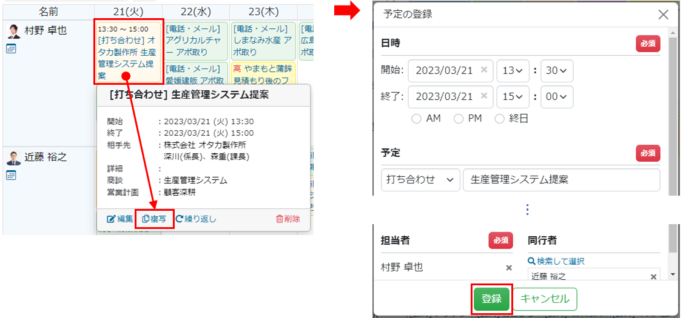
Task: Click the 生産管理システム提案 title input field
Action: 562,180
